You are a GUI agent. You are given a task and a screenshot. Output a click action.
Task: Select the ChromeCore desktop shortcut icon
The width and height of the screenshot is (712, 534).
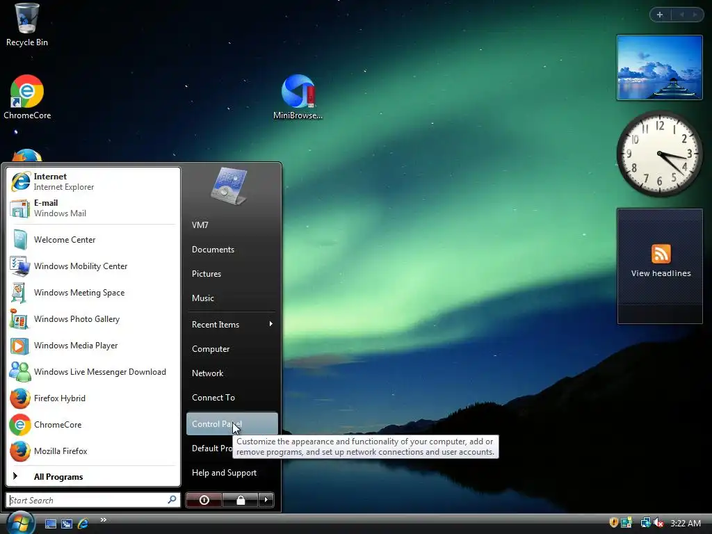pyautogui.click(x=27, y=97)
